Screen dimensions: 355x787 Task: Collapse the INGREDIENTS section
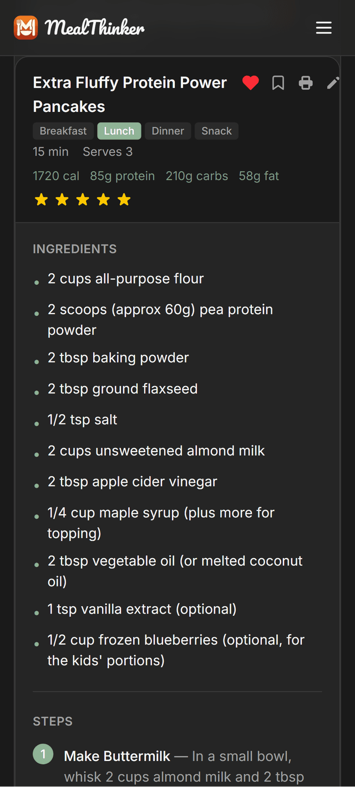pyautogui.click(x=74, y=249)
